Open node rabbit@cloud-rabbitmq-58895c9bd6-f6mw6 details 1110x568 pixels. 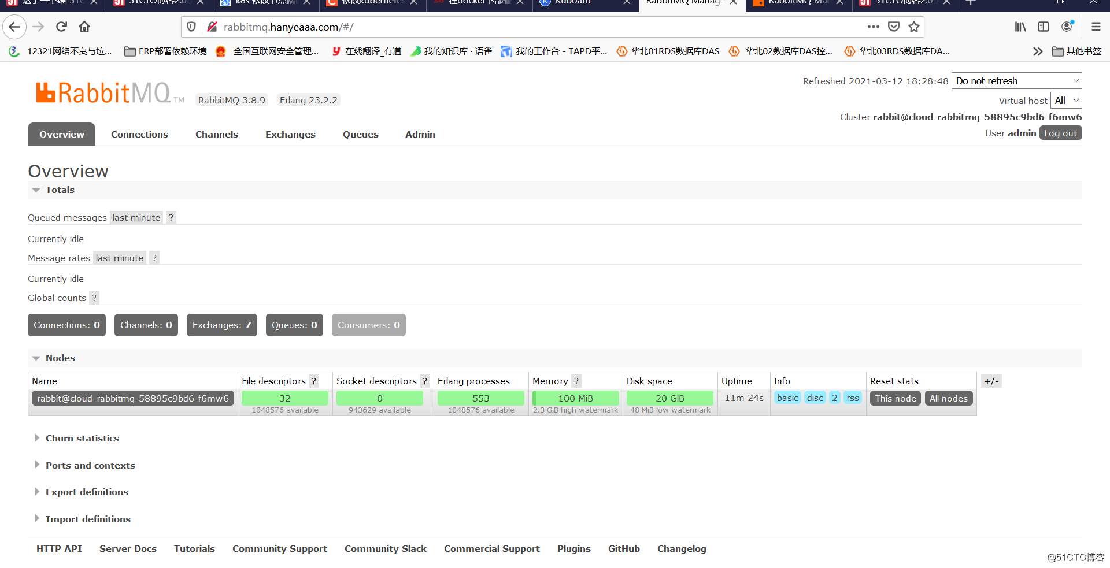(133, 399)
